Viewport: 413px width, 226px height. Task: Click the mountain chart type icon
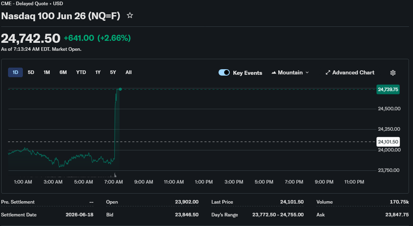pyautogui.click(x=274, y=72)
